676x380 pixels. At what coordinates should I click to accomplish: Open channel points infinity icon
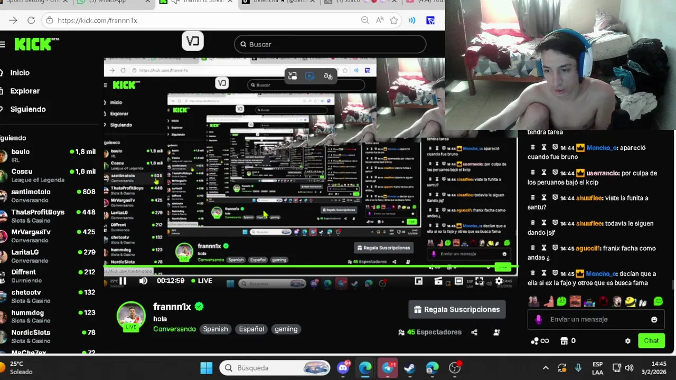540,341
